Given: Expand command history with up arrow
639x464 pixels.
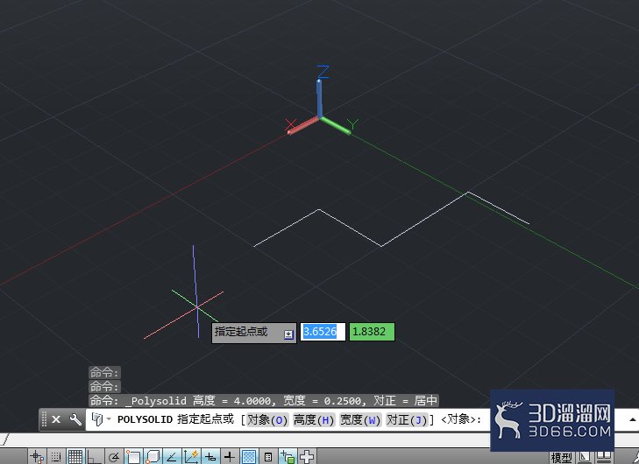Looking at the screenshot, I should click(x=633, y=419).
